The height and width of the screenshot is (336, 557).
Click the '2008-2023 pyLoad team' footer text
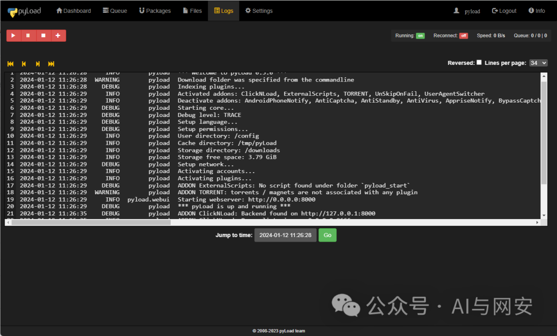coord(279,331)
